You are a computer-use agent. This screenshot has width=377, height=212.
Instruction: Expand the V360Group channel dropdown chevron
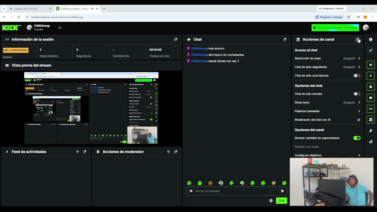pos(60,28)
